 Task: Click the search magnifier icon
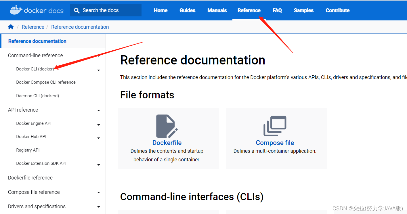[x=77, y=10]
